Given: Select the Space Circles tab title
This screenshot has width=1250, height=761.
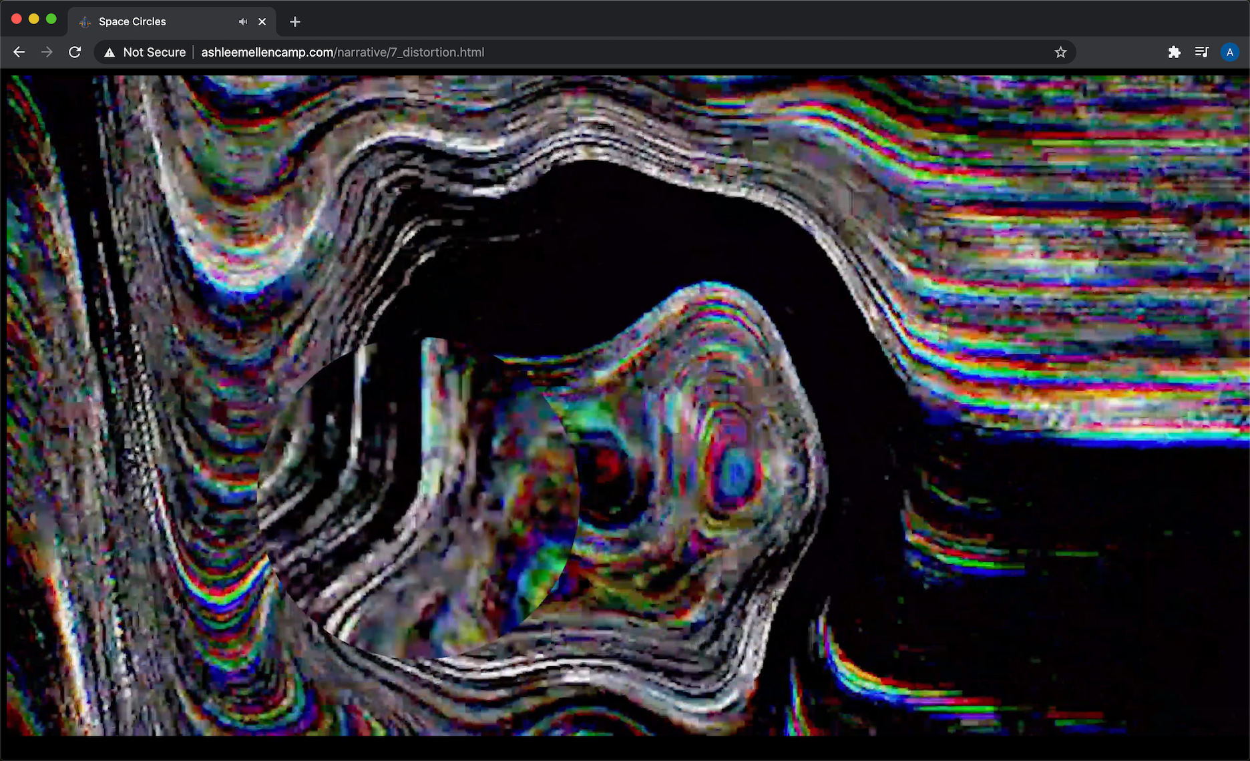Looking at the screenshot, I should click(x=132, y=21).
